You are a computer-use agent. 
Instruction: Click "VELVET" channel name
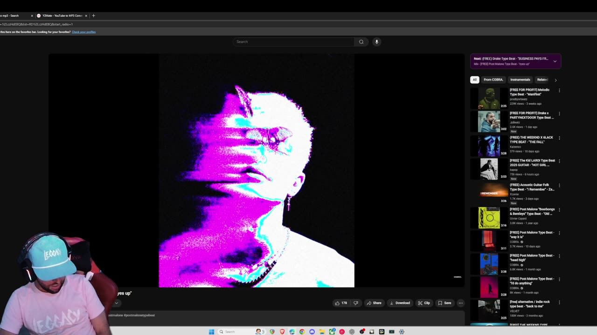tap(514, 311)
